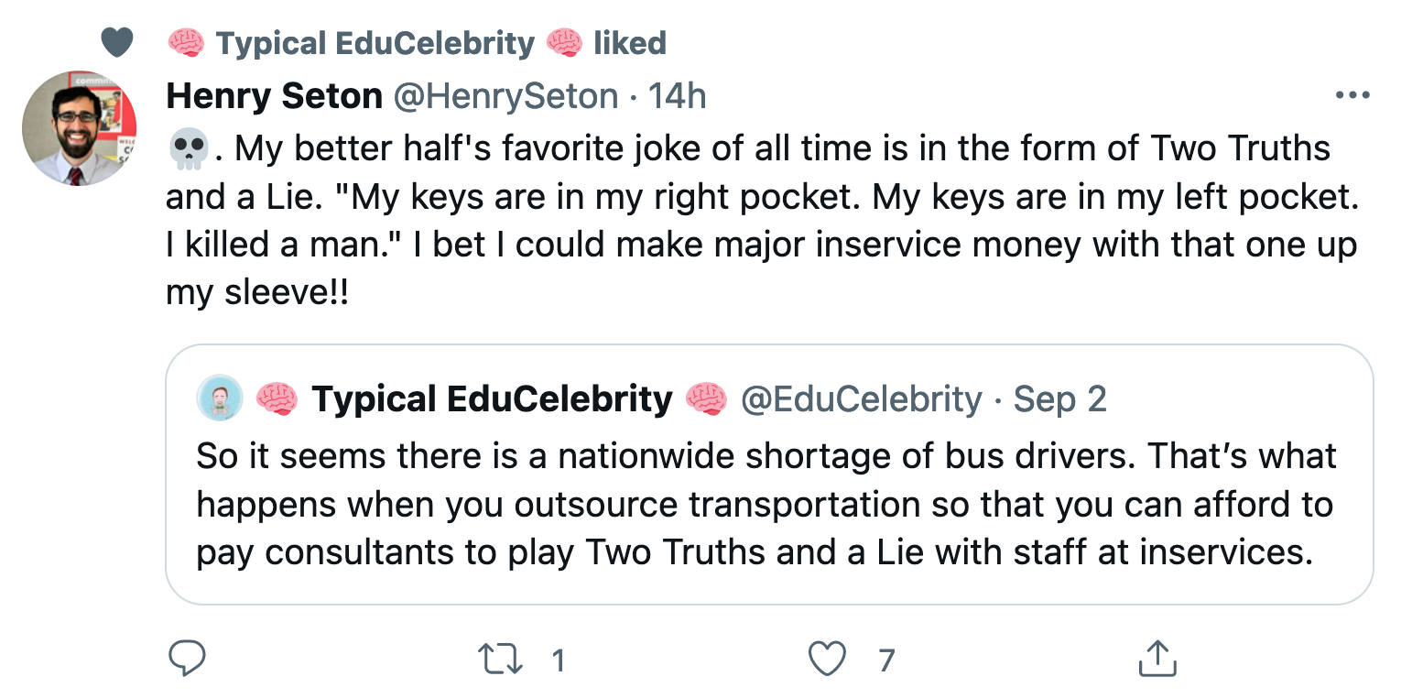The image size is (1412, 698).
Task: Click the 14h tweet timestamp
Action: pyautogui.click(x=677, y=95)
